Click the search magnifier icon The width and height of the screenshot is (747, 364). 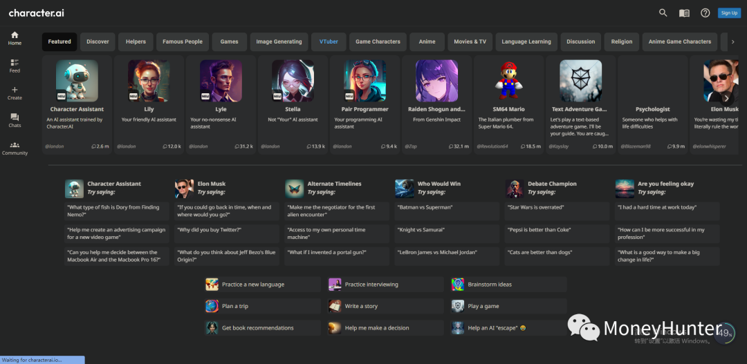pos(663,12)
